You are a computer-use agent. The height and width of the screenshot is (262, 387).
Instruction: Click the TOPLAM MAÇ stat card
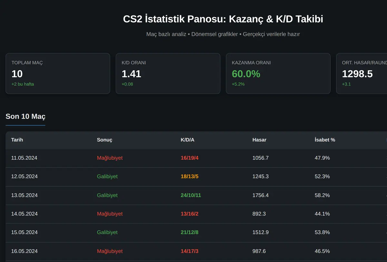pyautogui.click(x=58, y=74)
